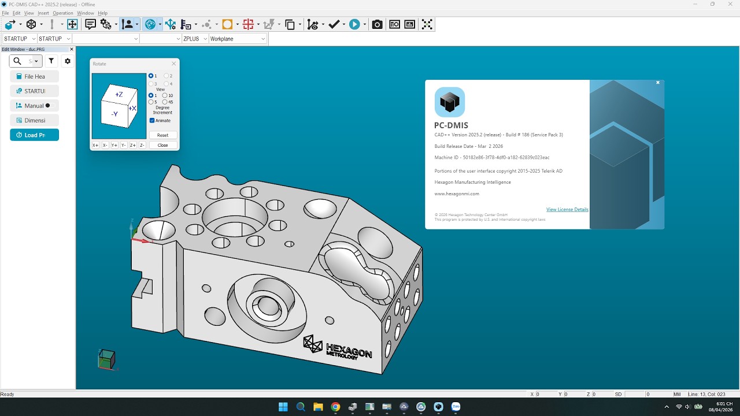Viewport: 740px width, 416px height.
Task: Click the connected dots network icon
Action: [427, 24]
